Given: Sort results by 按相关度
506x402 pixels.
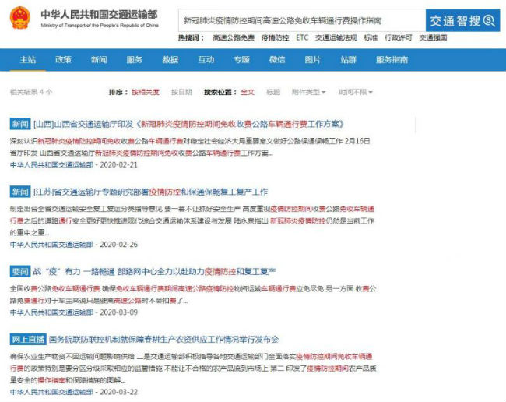Looking at the screenshot, I should pyautogui.click(x=146, y=93).
